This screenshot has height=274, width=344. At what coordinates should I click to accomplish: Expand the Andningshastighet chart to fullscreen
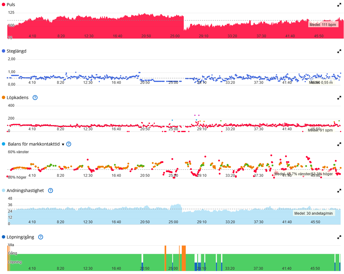pyautogui.click(x=339, y=191)
